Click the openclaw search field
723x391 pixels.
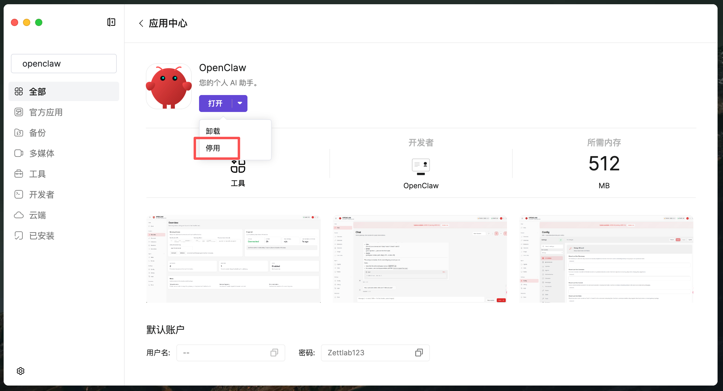[64, 64]
